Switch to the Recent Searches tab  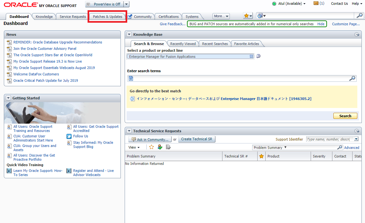(215, 44)
